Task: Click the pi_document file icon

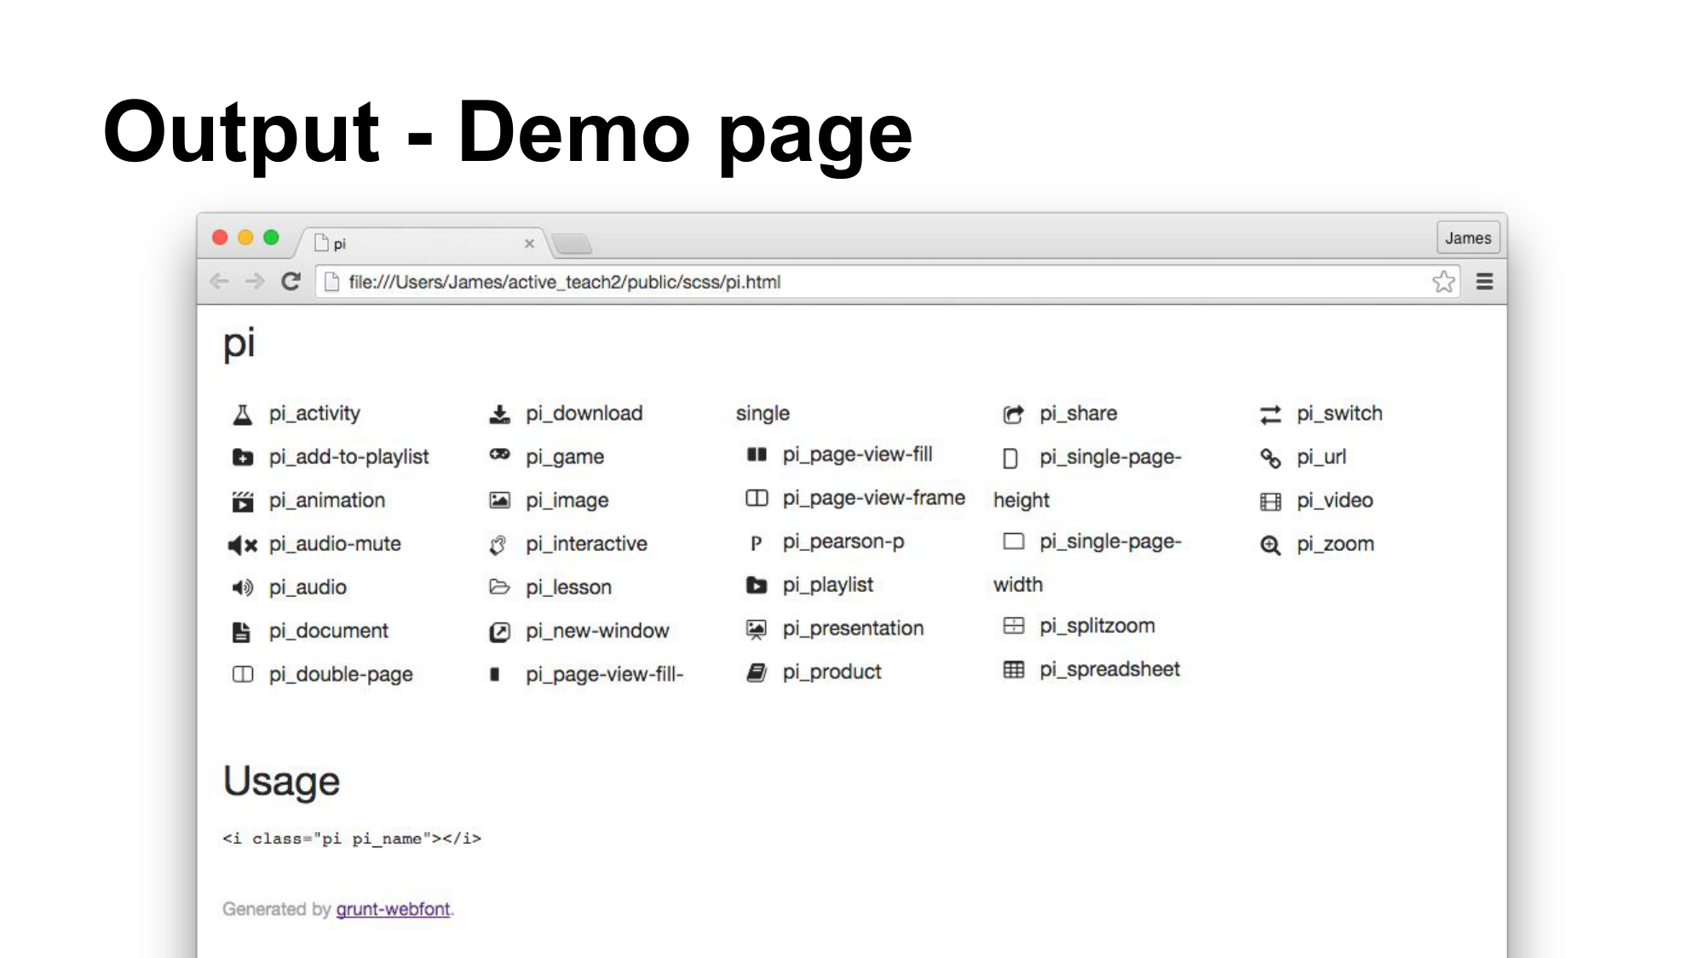Action: [x=242, y=632]
